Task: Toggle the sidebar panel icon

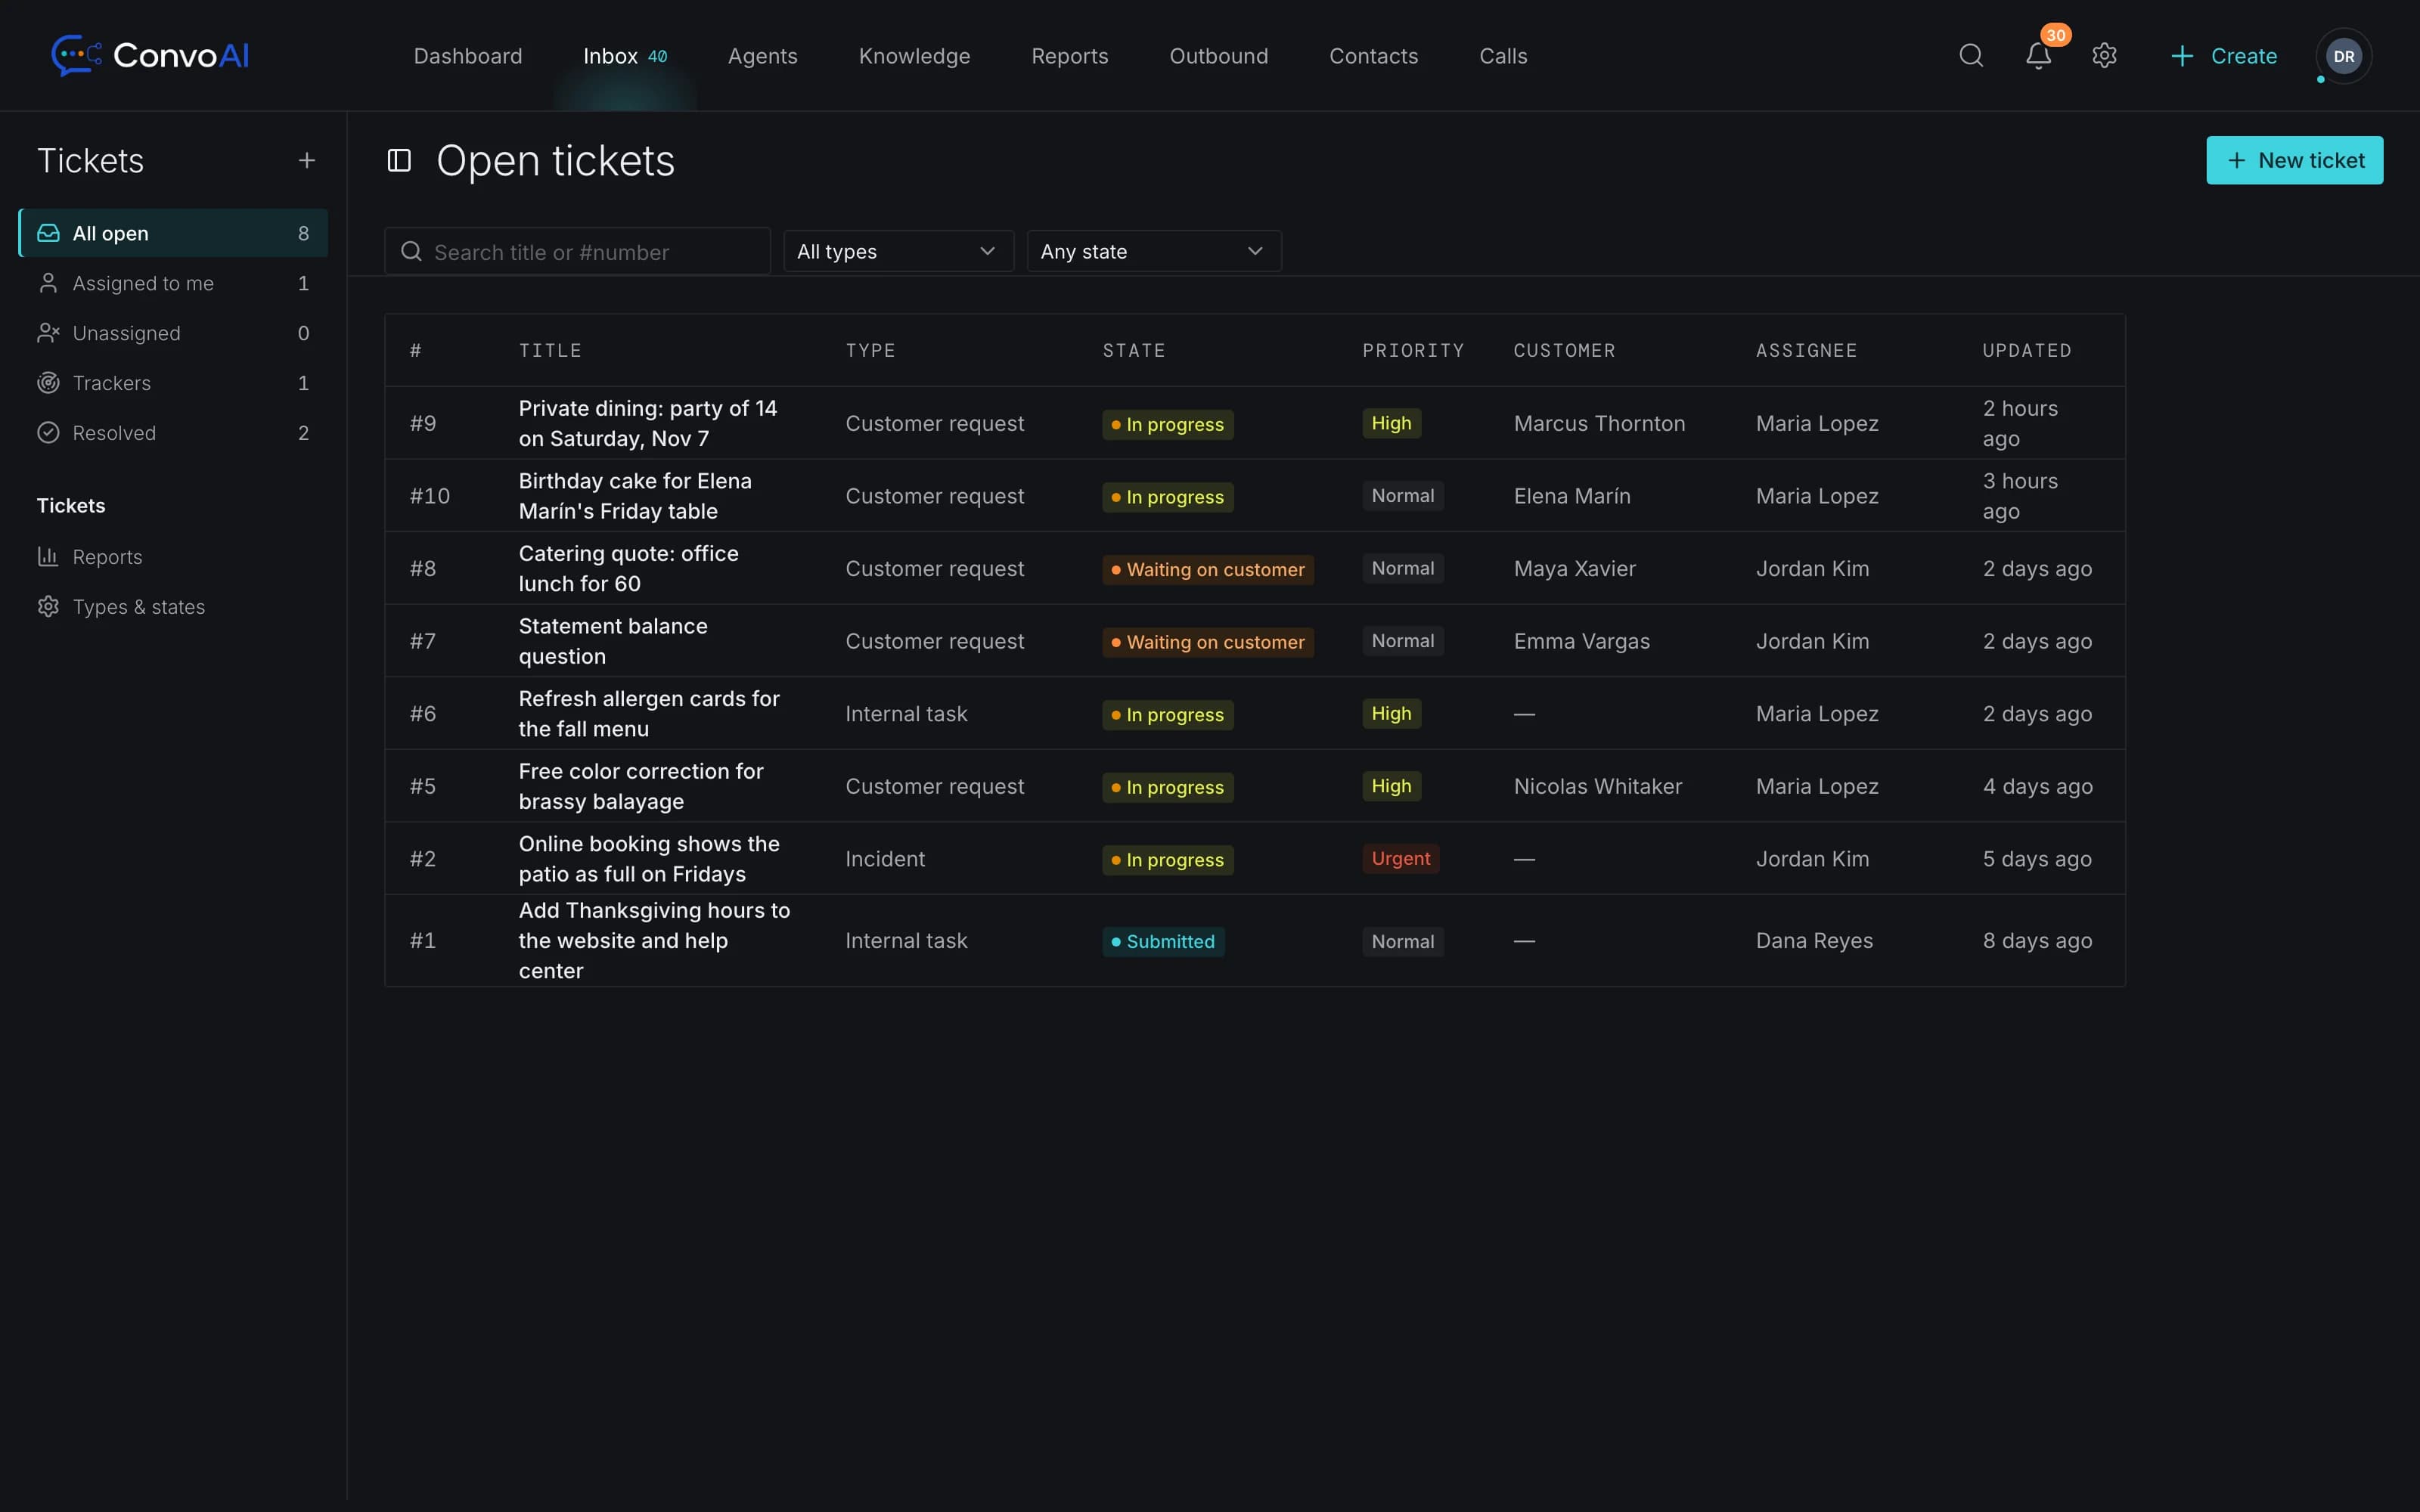Action: tap(399, 160)
